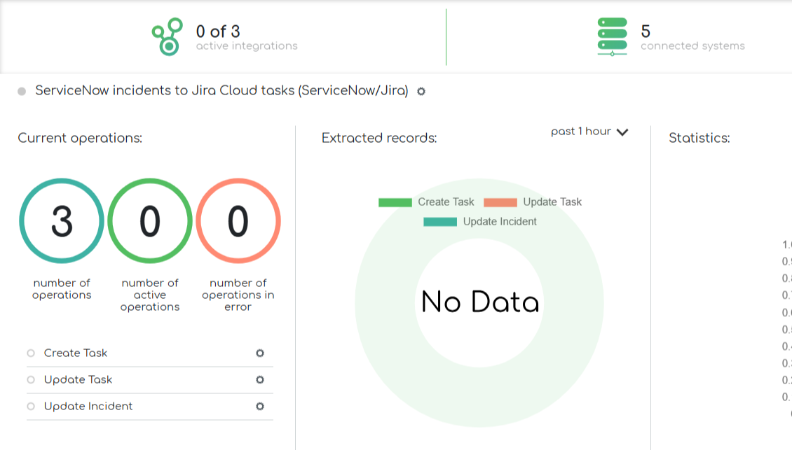Click the connected systems server icon
The height and width of the screenshot is (450, 792).
[x=613, y=36]
